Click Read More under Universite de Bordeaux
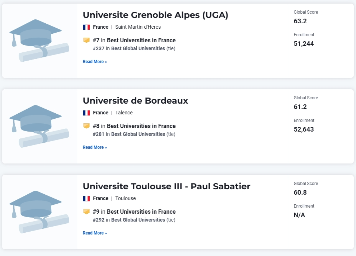 95,147
